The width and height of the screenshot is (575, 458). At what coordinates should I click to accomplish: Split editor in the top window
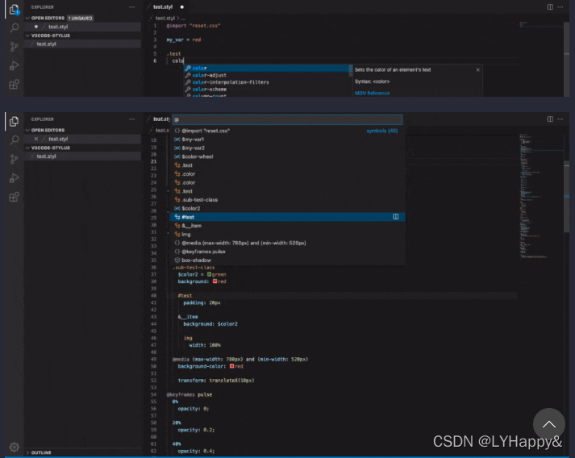coord(550,7)
